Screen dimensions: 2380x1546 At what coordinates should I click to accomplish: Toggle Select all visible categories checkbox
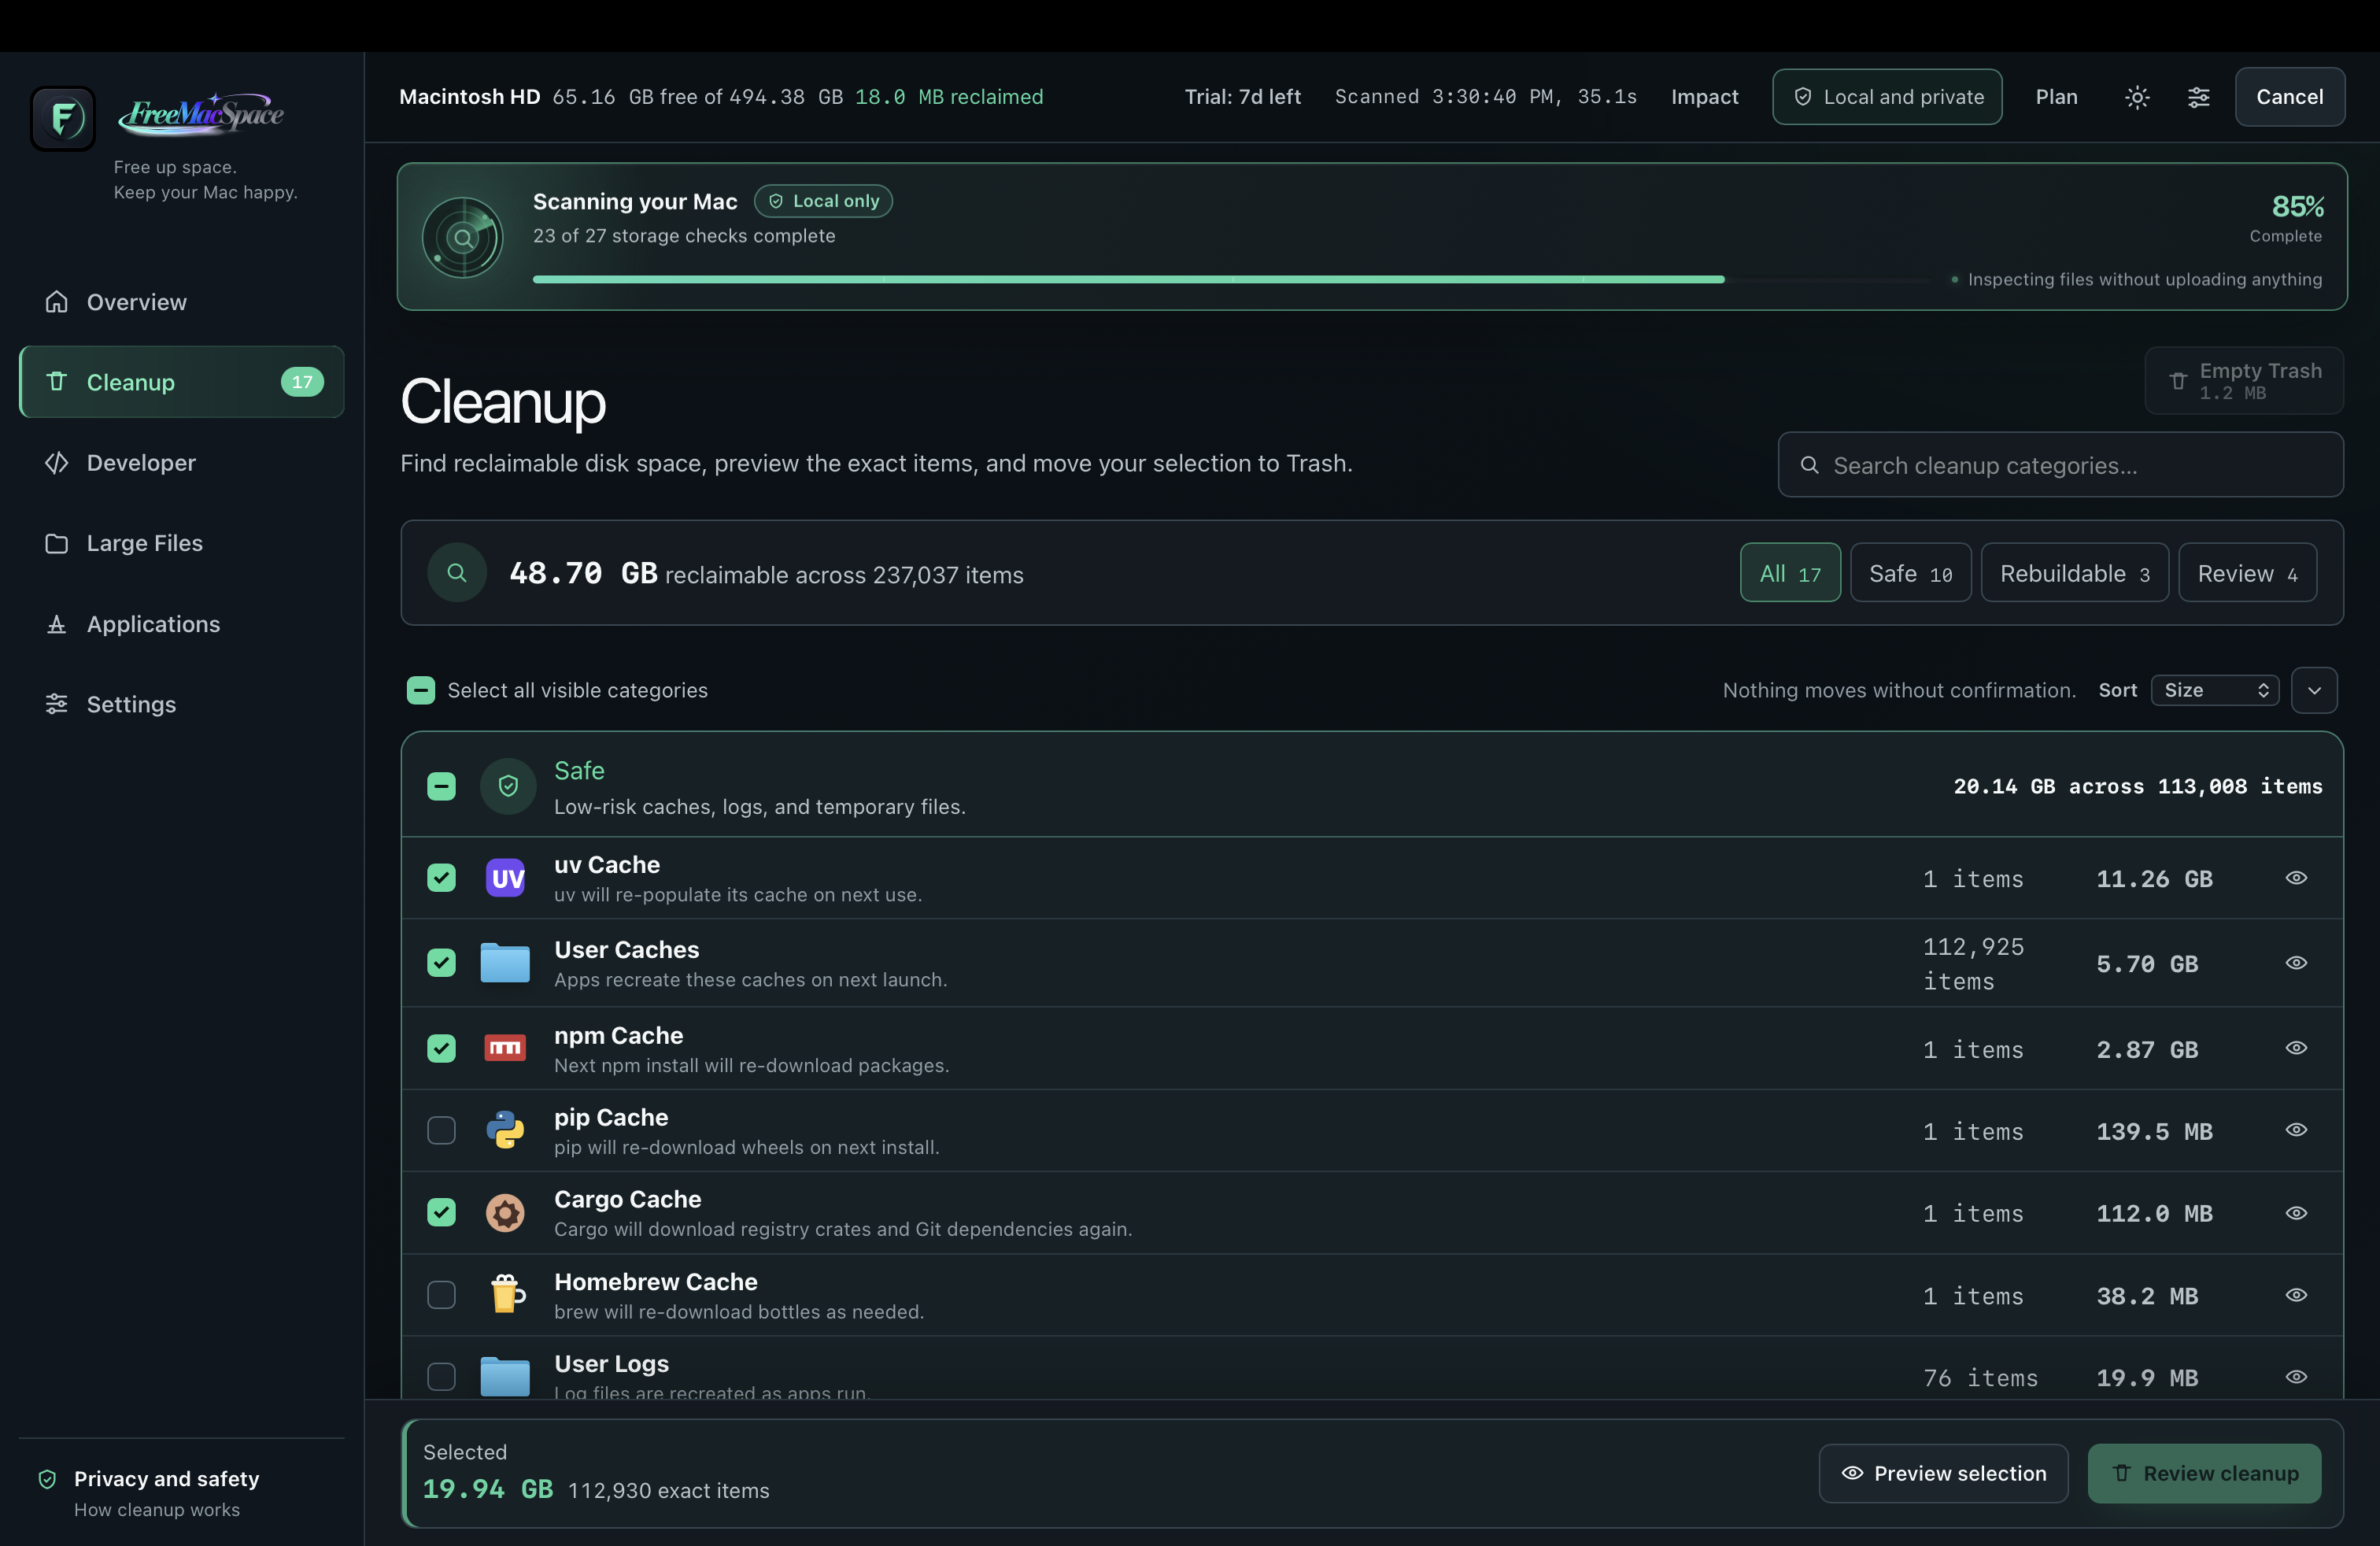coord(421,690)
